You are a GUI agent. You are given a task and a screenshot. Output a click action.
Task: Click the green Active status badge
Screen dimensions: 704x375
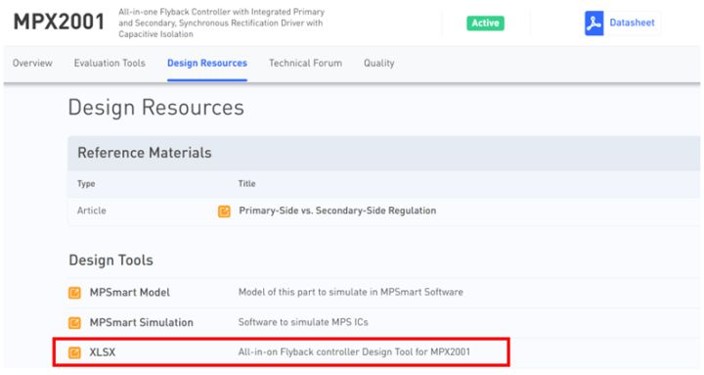(x=485, y=23)
